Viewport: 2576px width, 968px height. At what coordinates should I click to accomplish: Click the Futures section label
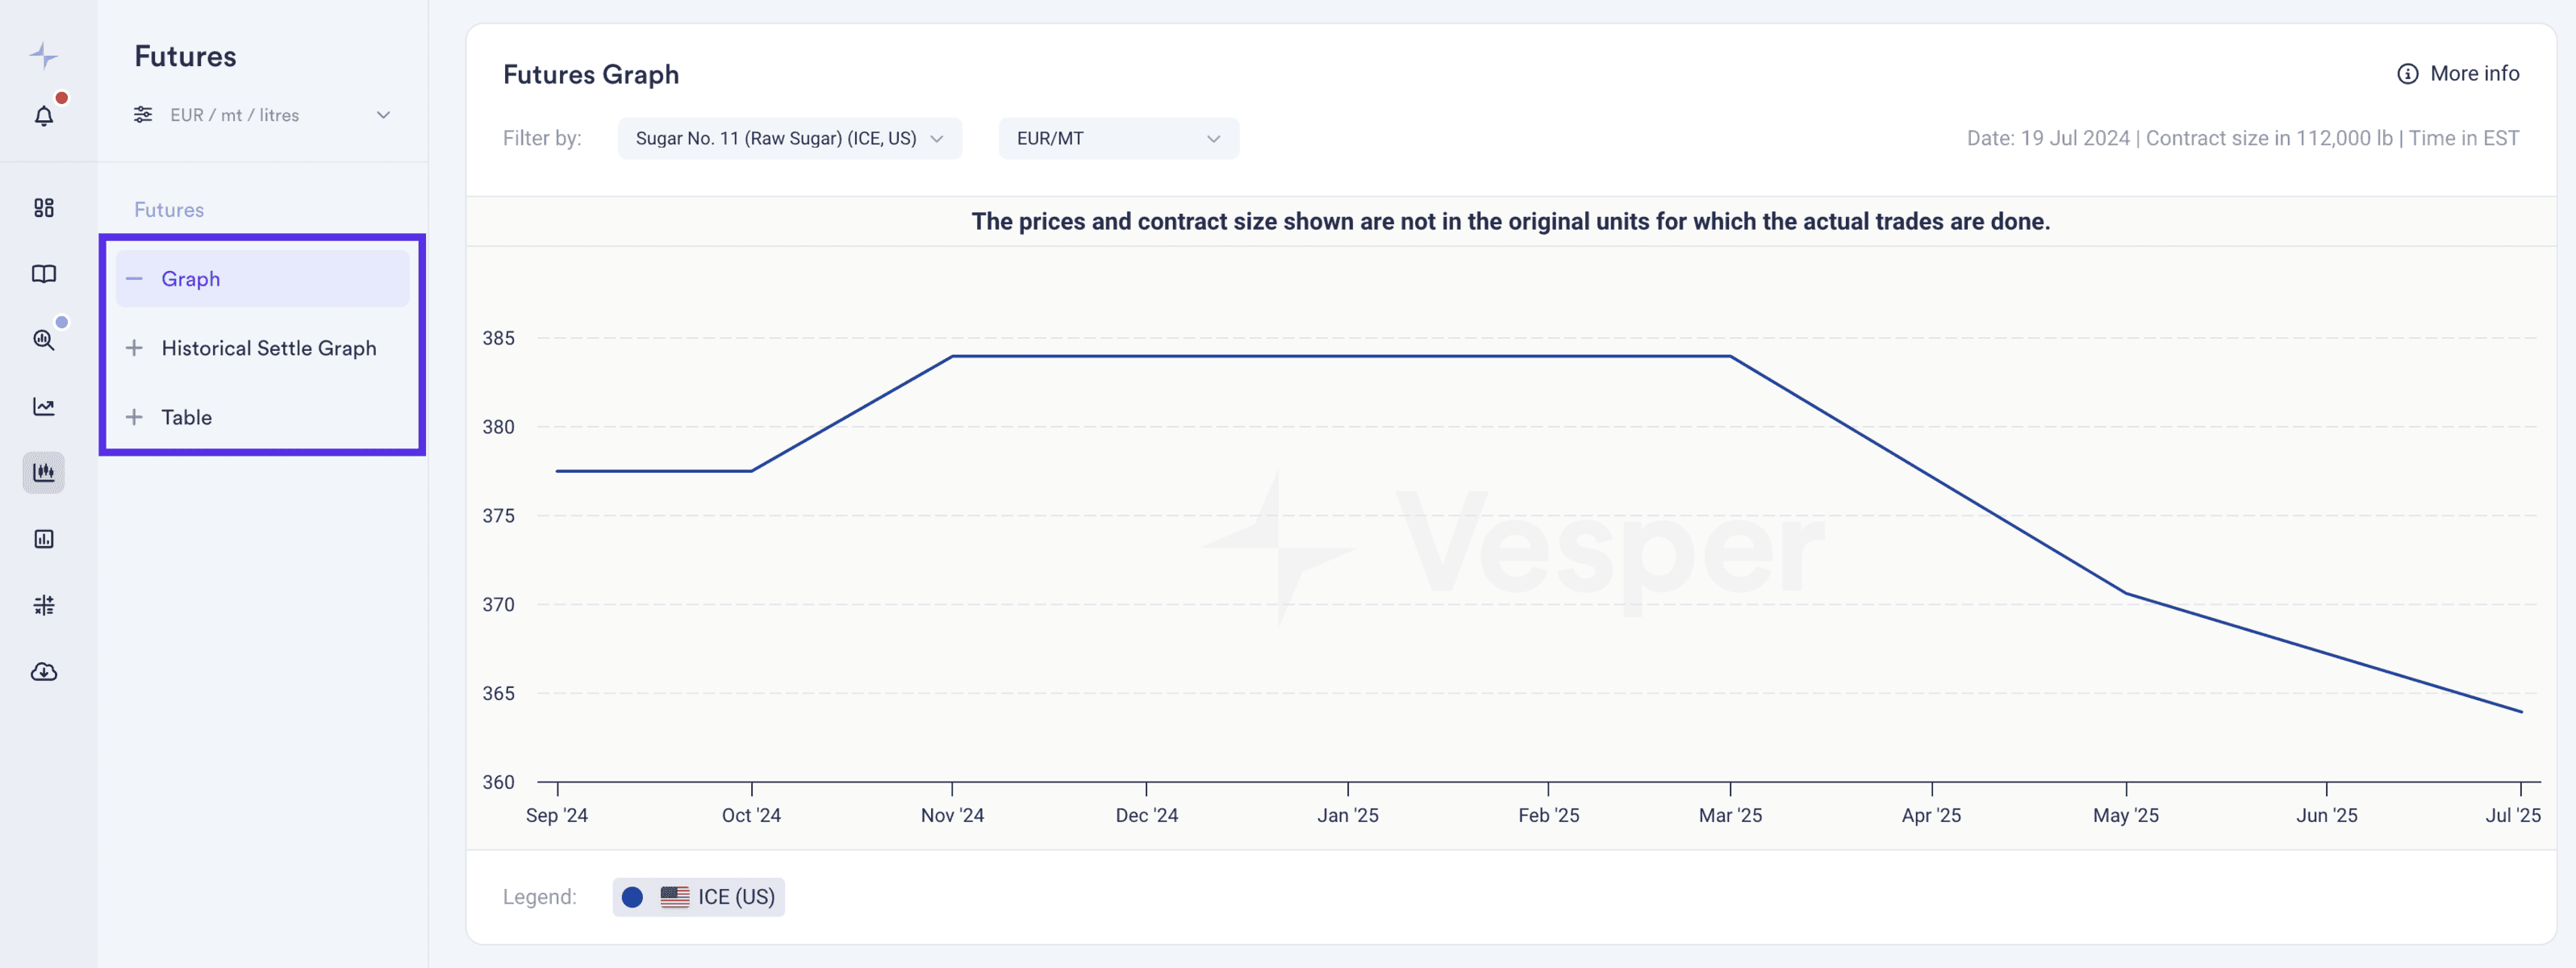(x=169, y=210)
